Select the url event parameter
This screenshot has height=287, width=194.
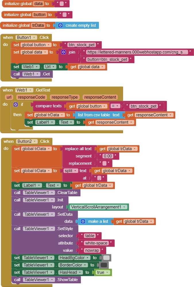click(9, 97)
